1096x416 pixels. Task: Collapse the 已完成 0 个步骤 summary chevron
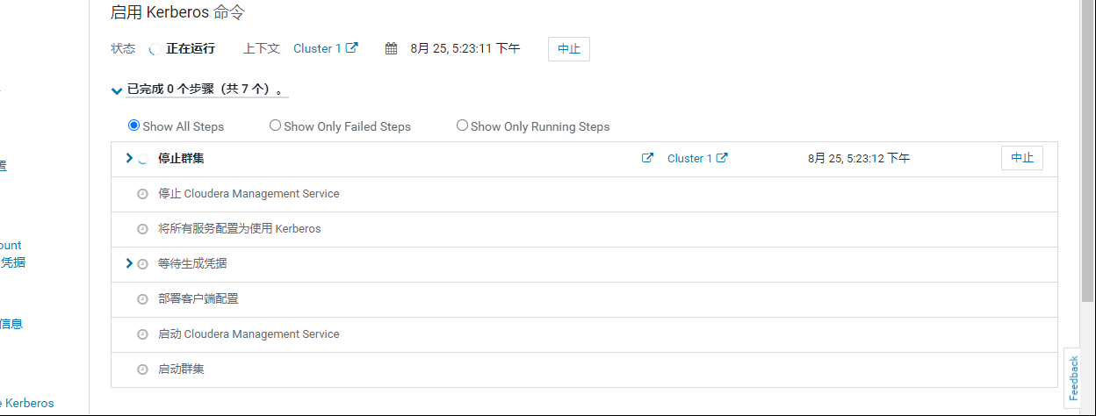coord(117,90)
